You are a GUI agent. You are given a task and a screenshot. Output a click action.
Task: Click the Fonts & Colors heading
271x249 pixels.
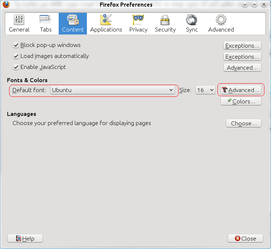point(27,80)
